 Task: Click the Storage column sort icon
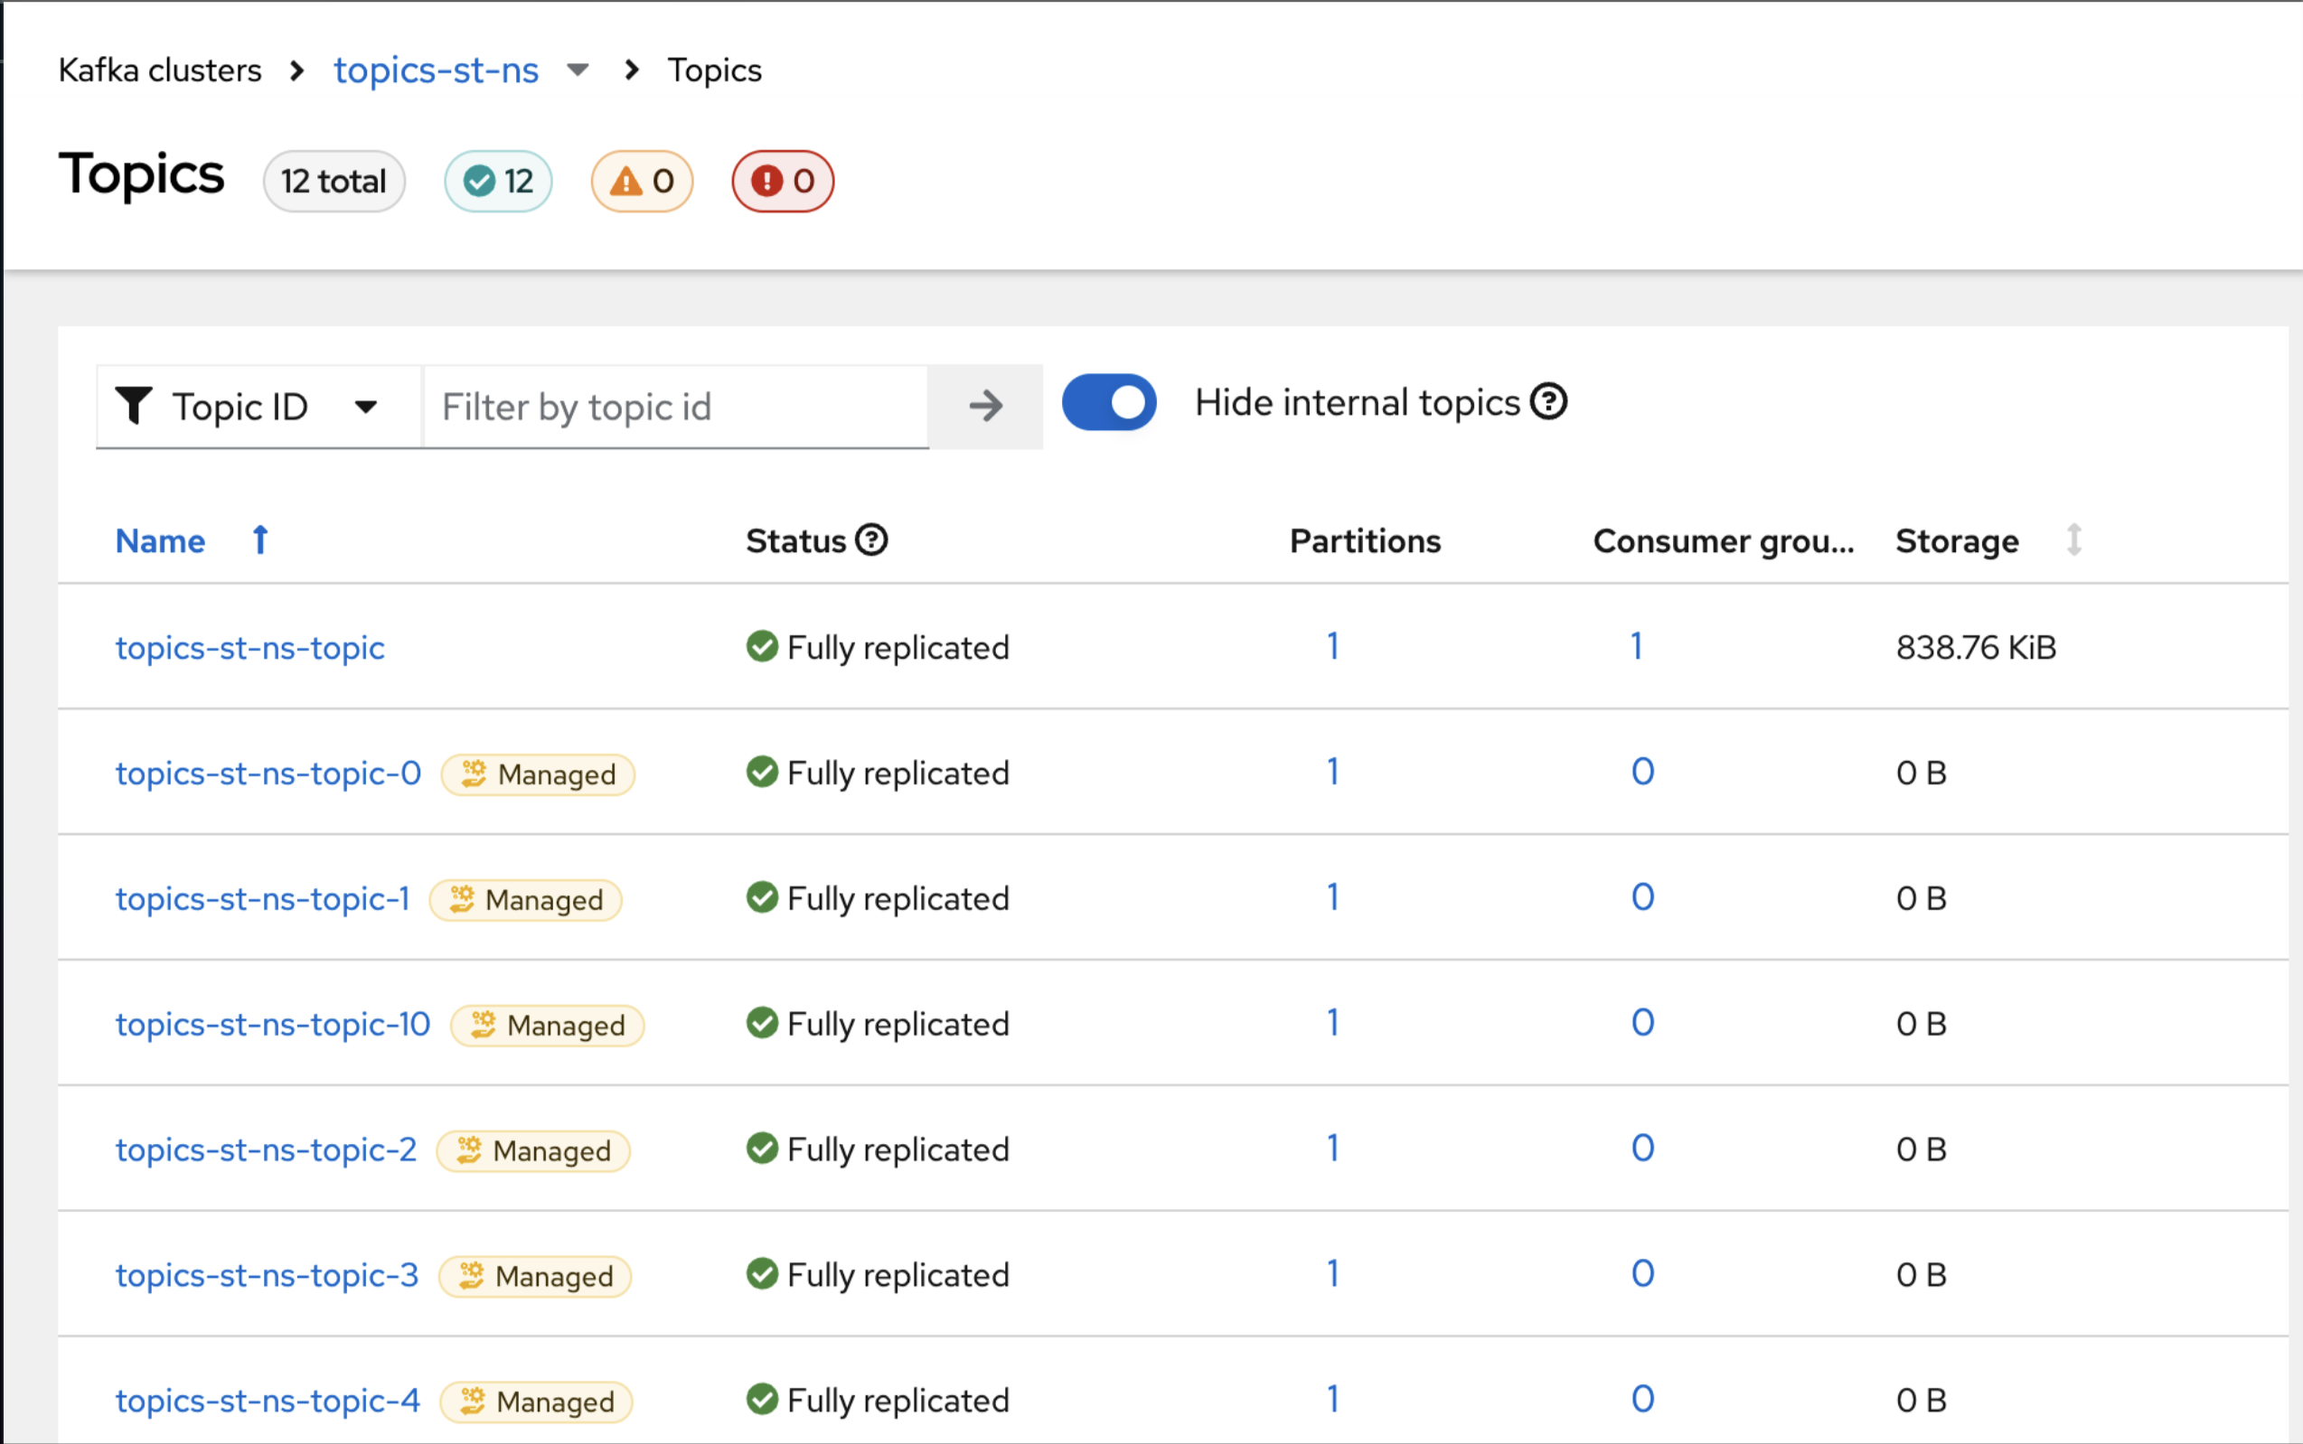click(2073, 540)
